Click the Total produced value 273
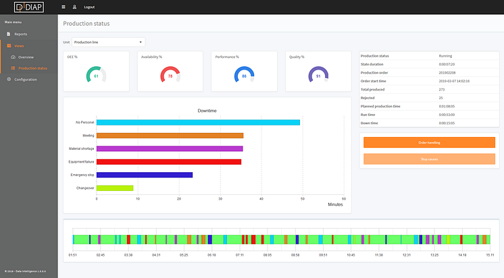Image resolution: width=504 pixels, height=278 pixels. tap(442, 90)
